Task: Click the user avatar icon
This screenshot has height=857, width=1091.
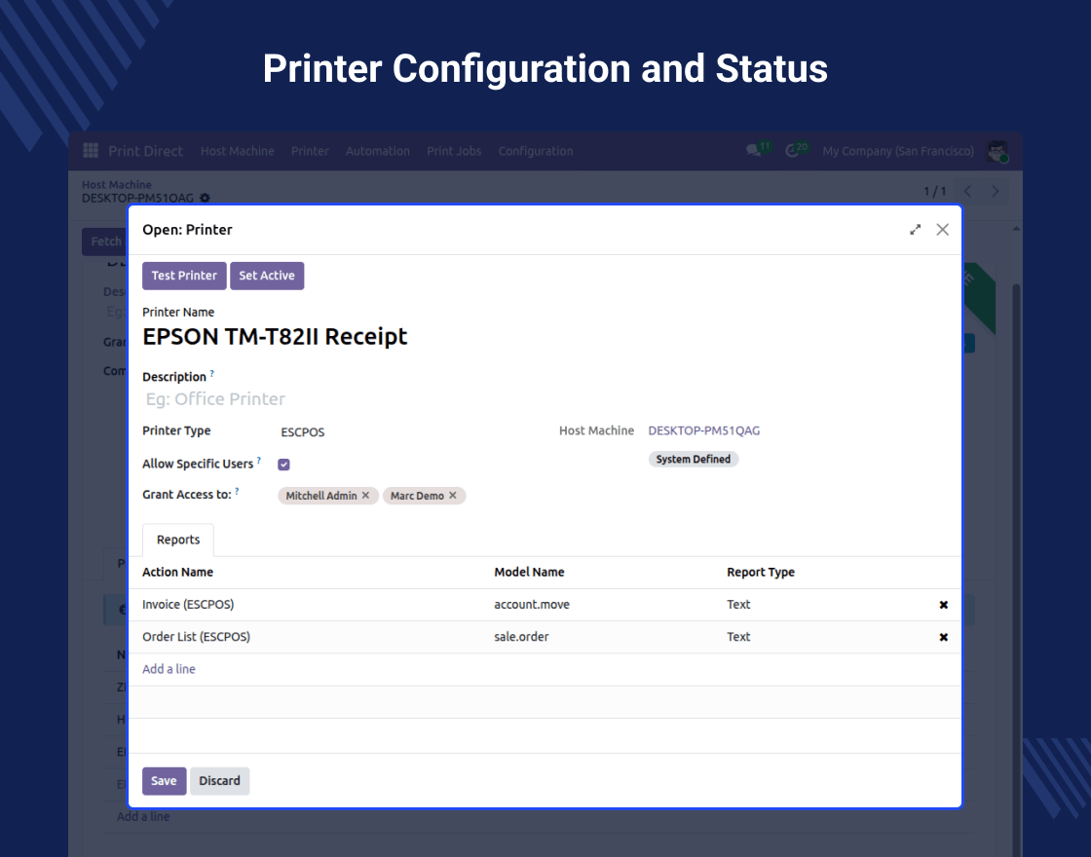Action: [x=997, y=151]
